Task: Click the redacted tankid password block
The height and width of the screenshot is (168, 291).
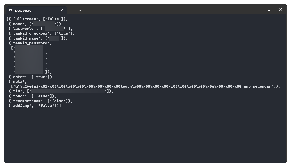Action: pos(29,60)
